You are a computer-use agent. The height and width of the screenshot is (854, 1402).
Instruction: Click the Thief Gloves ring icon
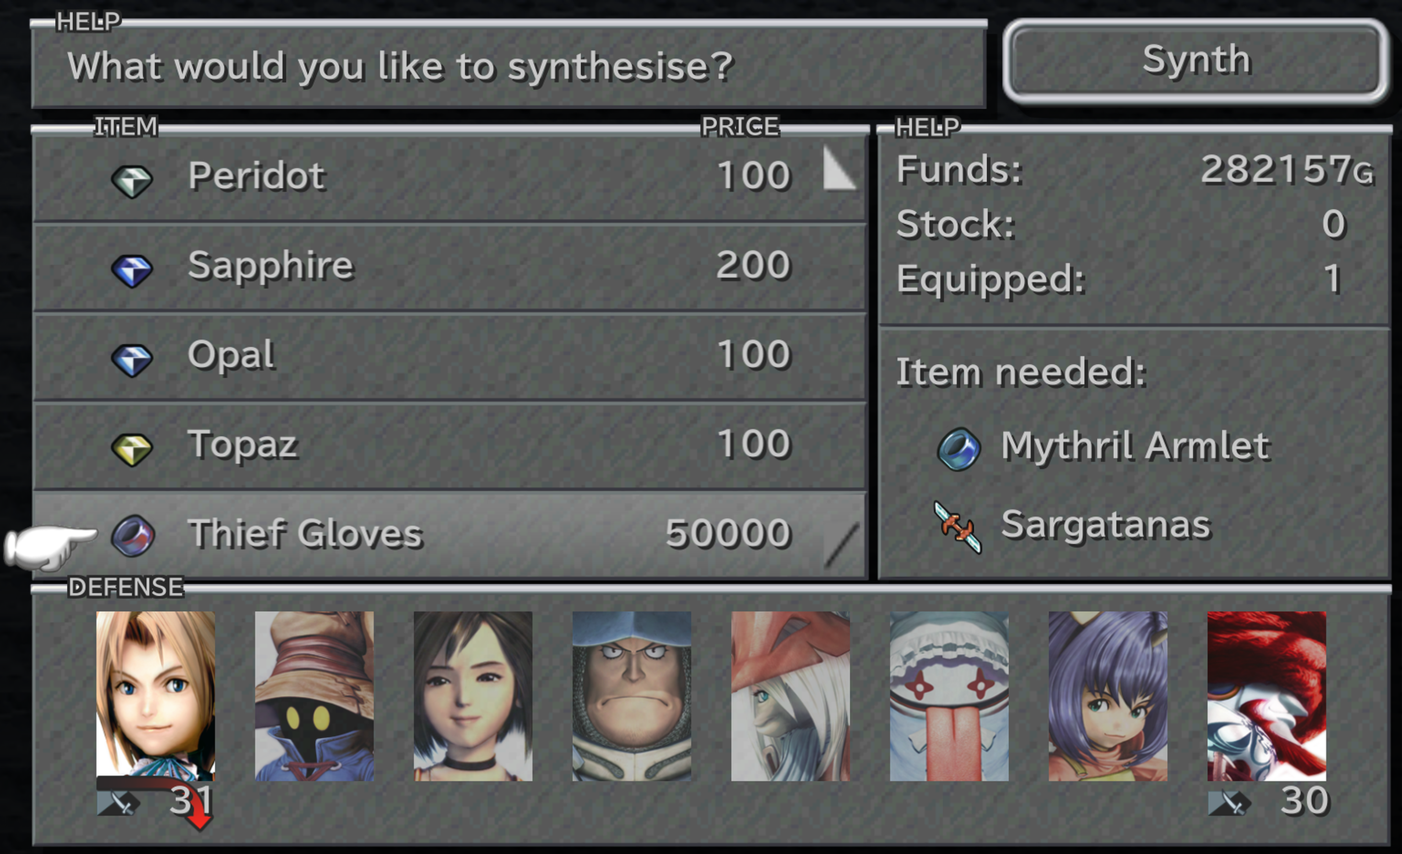133,535
